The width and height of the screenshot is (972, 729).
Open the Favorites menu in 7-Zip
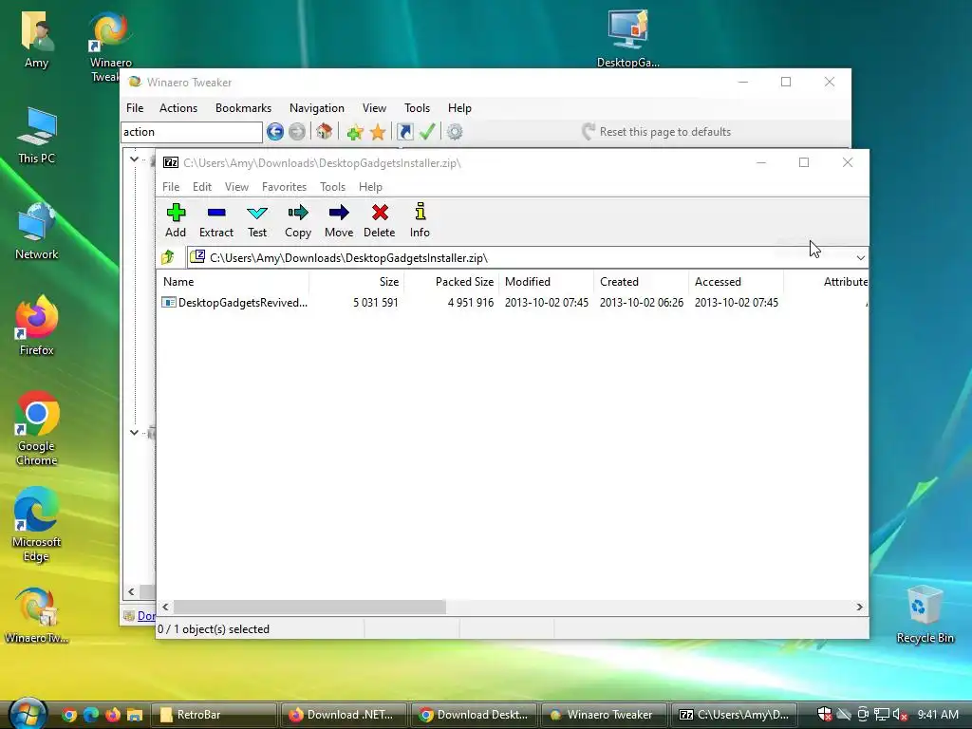tap(284, 187)
